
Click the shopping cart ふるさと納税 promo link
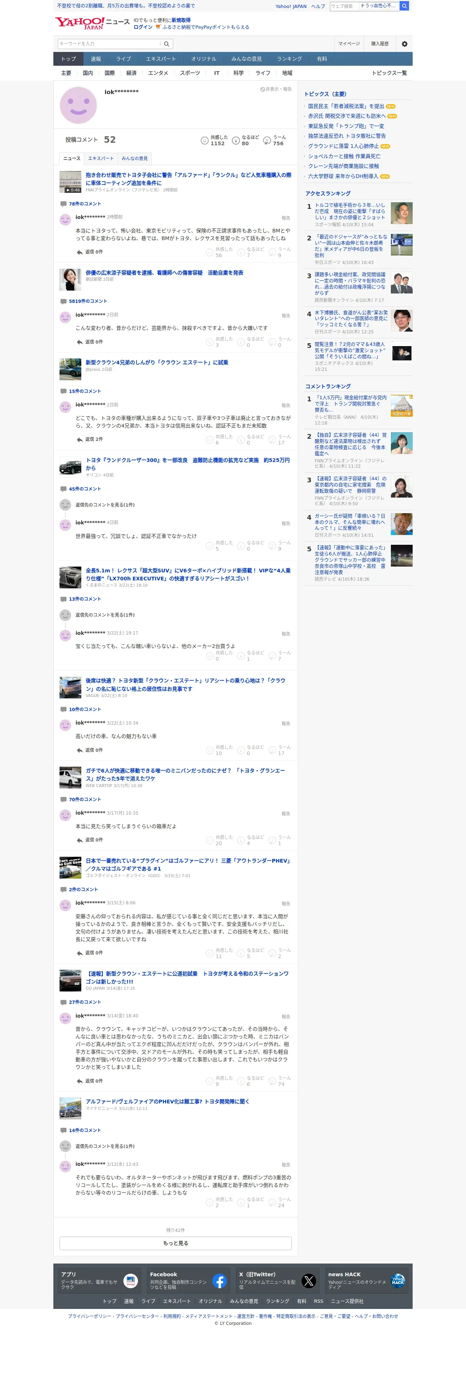[x=203, y=27]
